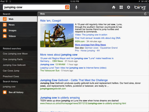Viewport: 149px width, 112px height.
Task: Click the MSN.com source link
Action: [80, 41]
